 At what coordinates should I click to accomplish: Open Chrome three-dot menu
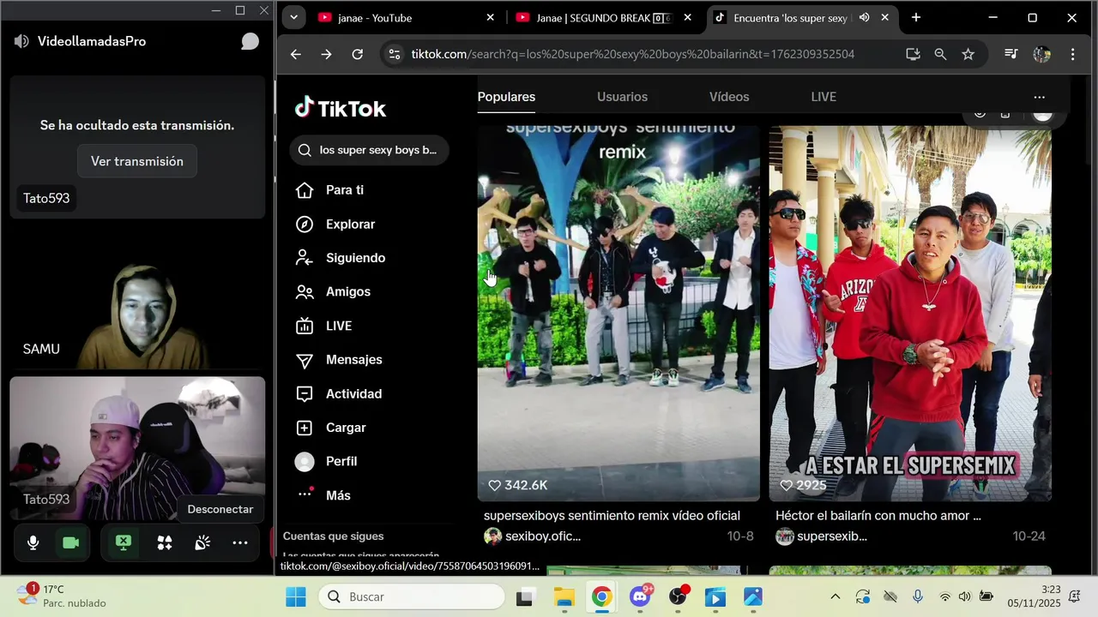click(1072, 54)
